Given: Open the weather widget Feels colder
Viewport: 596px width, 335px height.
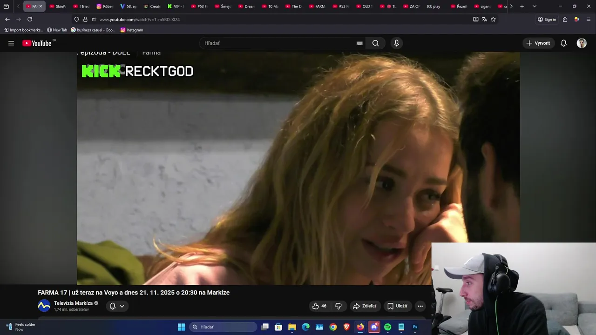Looking at the screenshot, I should (x=20, y=327).
